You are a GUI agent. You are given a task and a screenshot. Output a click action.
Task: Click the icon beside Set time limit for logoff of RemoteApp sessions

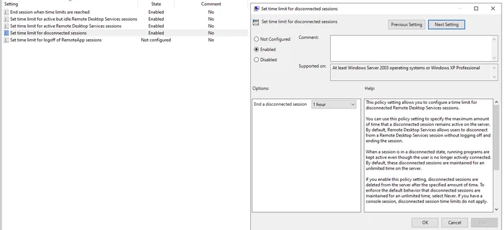[x=6, y=40]
